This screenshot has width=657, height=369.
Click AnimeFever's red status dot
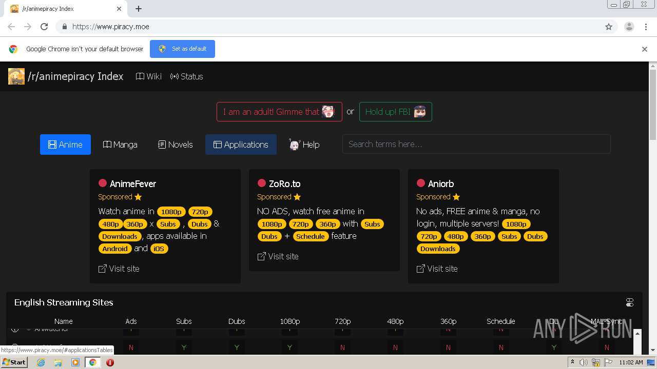[103, 183]
